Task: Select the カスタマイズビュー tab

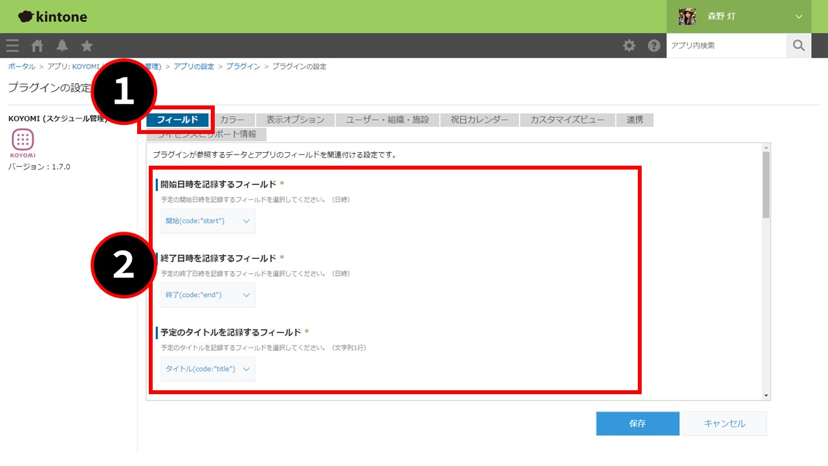Action: (x=567, y=120)
